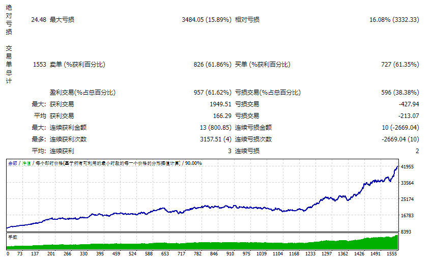Click the 连续获利 label in last row
Viewport: 433px width, 261px height.
(62, 151)
